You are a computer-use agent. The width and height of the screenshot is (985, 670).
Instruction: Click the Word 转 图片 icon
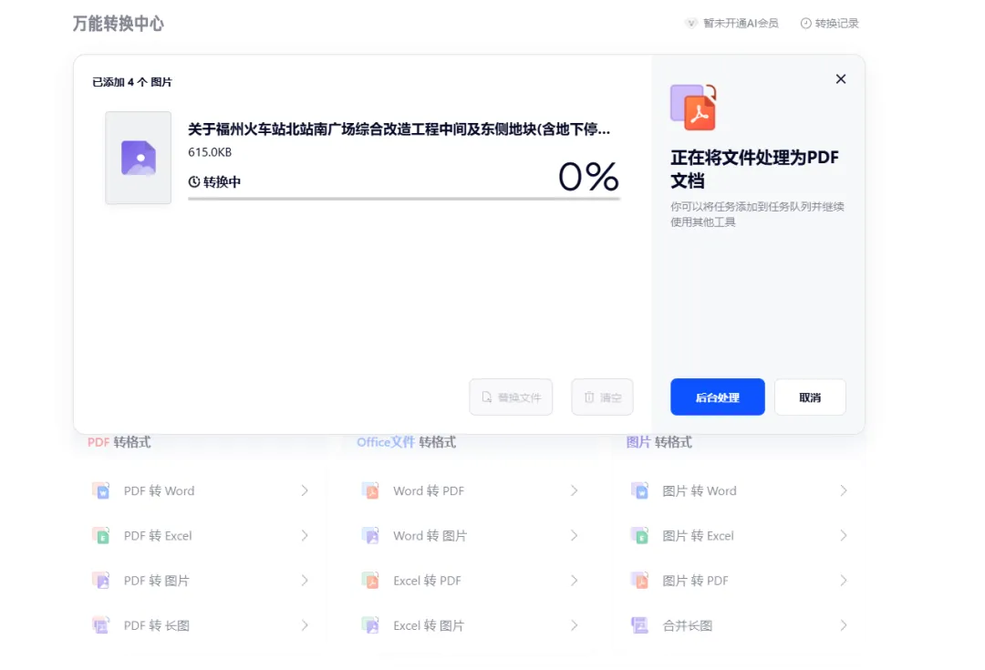370,536
